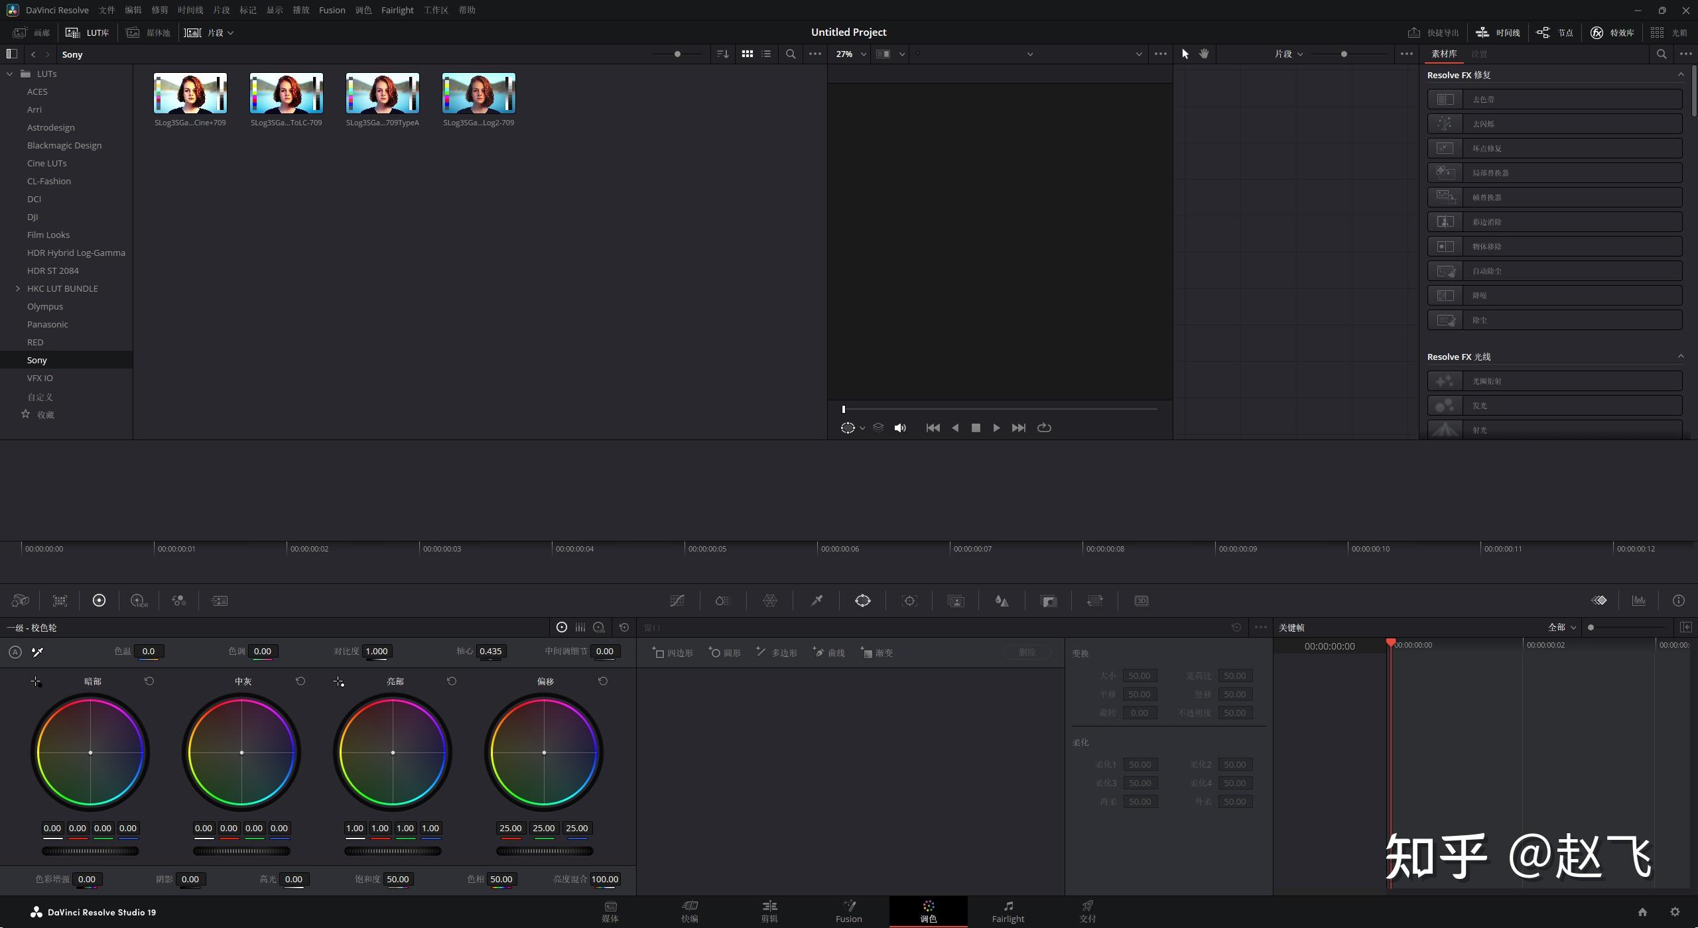
Task: Expand the HKC LUT BUNDLE folder
Action: point(18,288)
